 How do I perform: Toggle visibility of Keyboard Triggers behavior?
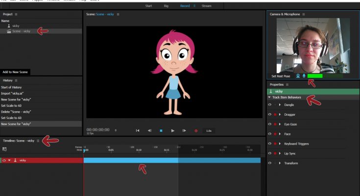[270, 144]
